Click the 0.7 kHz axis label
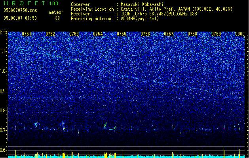The height and width of the screenshot is (158, 249). [x=4, y=130]
